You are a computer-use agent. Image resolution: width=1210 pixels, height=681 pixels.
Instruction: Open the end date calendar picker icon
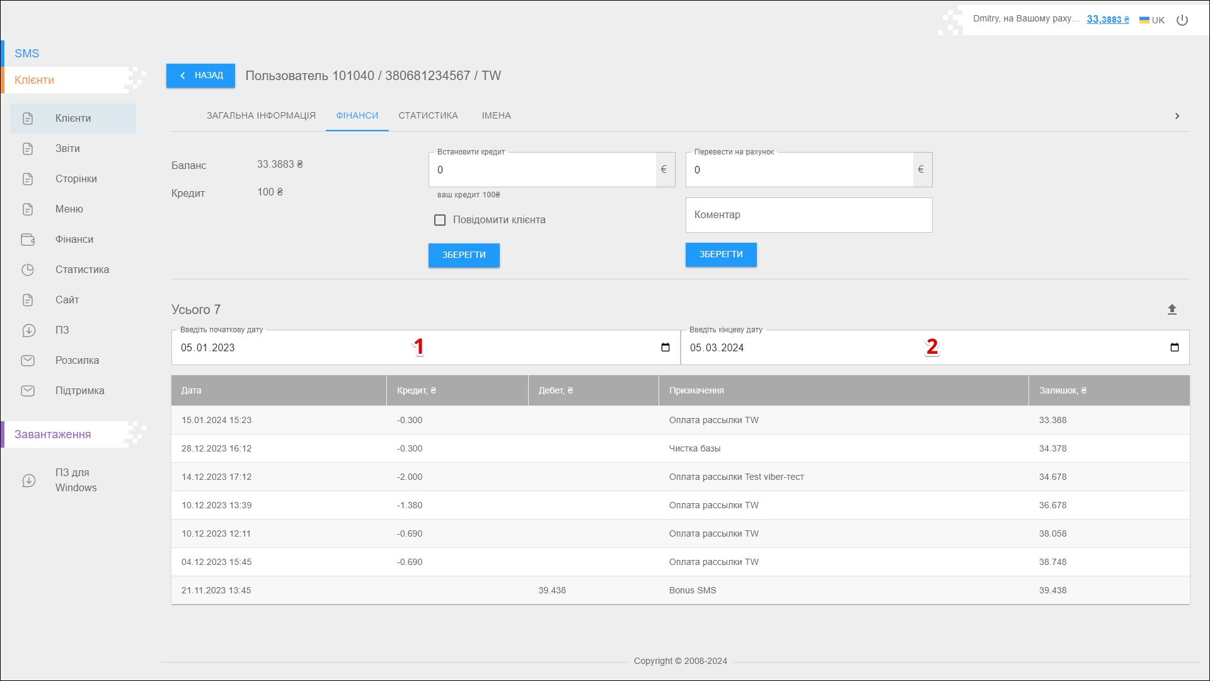pos(1174,347)
